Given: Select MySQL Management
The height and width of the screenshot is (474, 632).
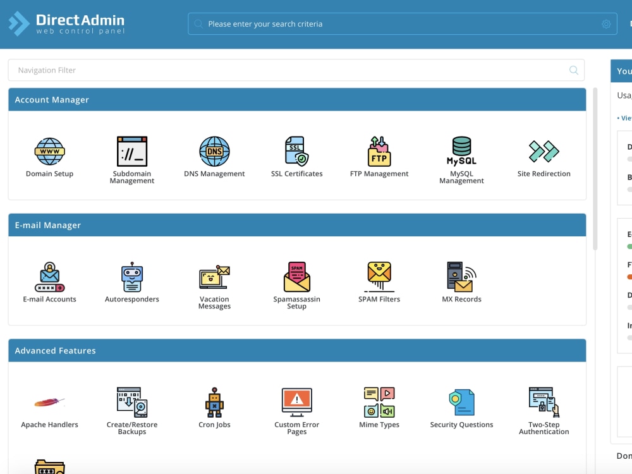Looking at the screenshot, I should (x=461, y=152).
